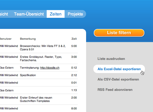Image resolution: width=153 pixels, height=112 pixels.
Task: Click the 2:00 time entry
Action: pyautogui.click(x=74, y=98)
